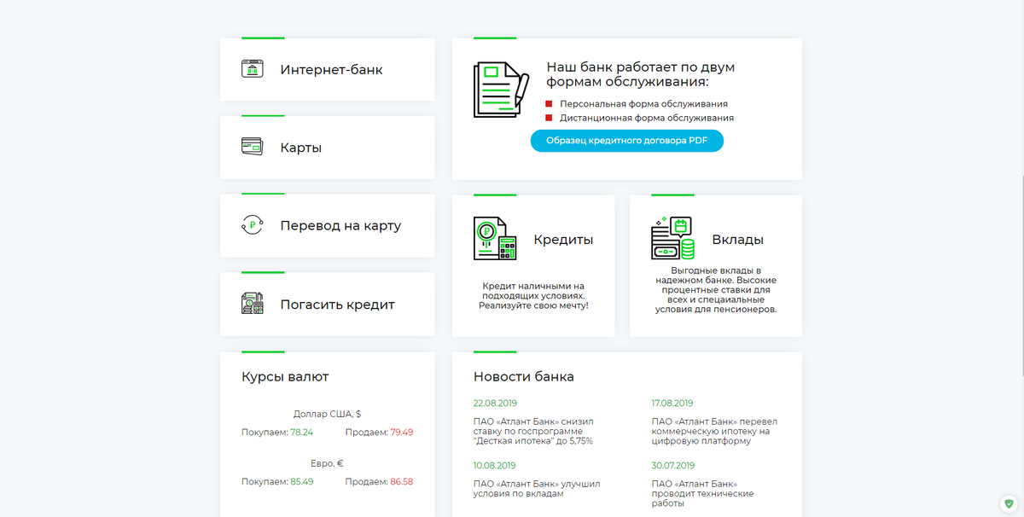
Task: Click the Евро, € label
Action: [x=327, y=463]
